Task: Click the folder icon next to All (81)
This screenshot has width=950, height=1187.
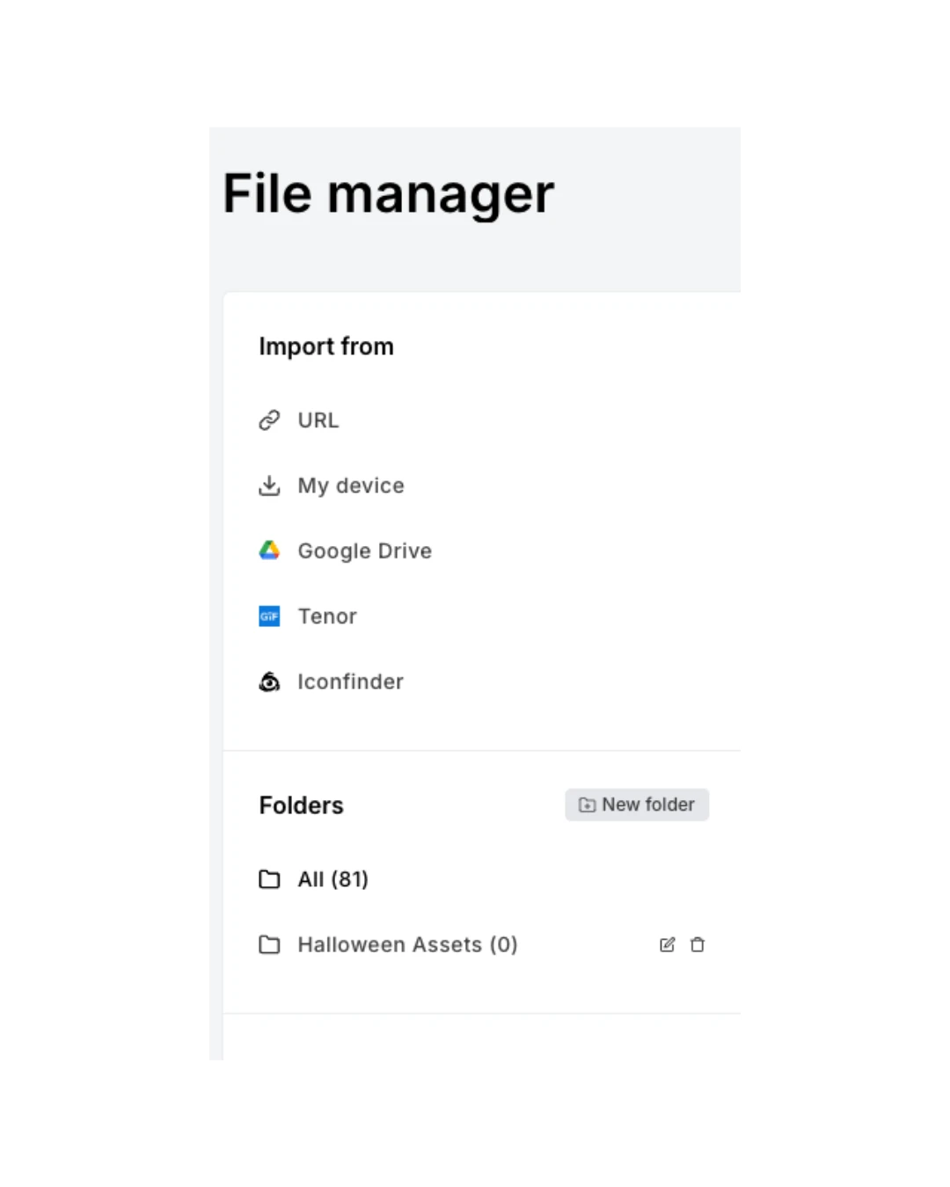Action: 269,879
